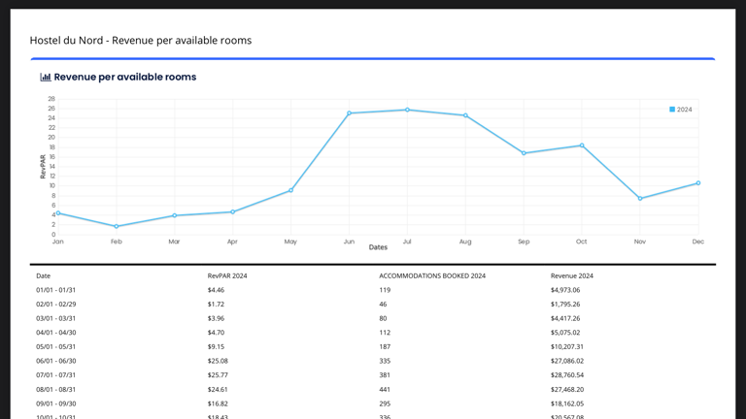The height and width of the screenshot is (419, 746).
Task: Click accommodations booked value 112
Action: (x=385, y=333)
